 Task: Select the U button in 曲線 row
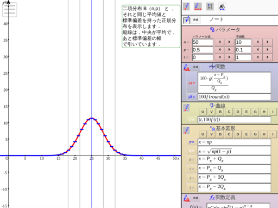[x=203, y=112]
